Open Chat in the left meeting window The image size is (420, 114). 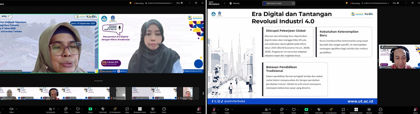click(x=66, y=110)
